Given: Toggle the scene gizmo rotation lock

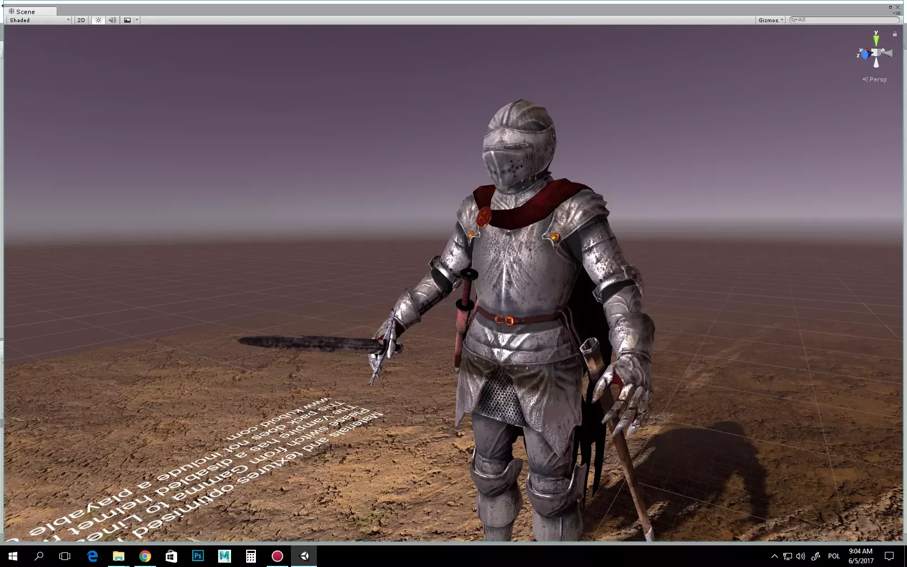Looking at the screenshot, I should 895,34.
